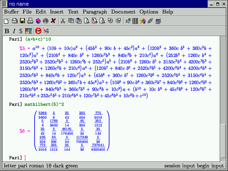Click the a^10 term in output
Screen dimensions: 228x171
point(36,48)
